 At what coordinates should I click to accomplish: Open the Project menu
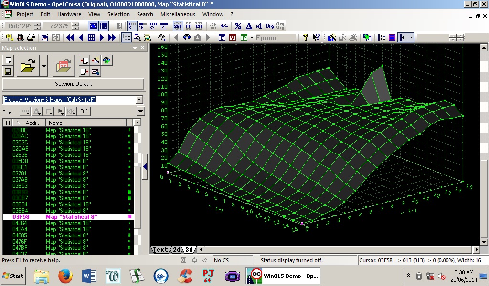(25, 14)
